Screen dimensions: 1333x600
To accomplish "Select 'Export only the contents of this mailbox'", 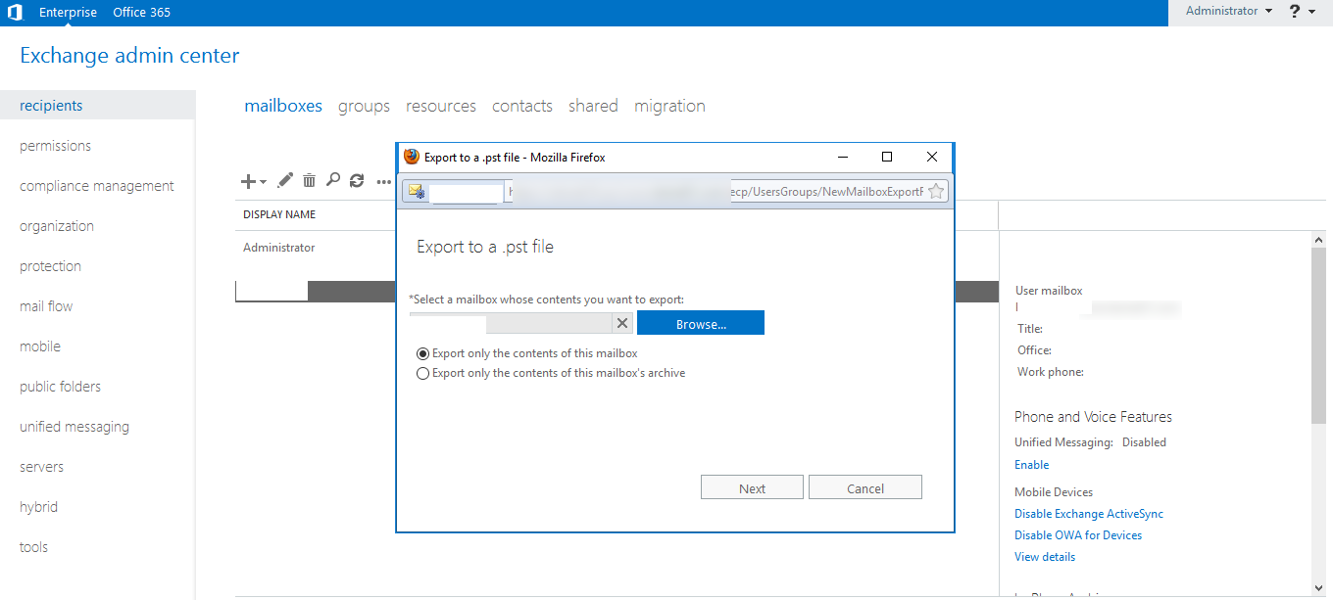I will tap(423, 353).
